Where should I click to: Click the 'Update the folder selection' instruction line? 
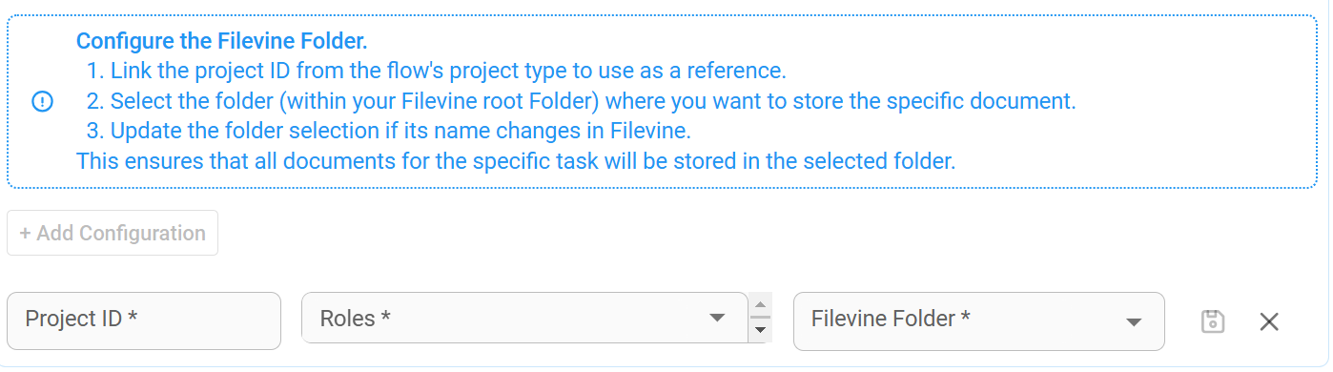click(389, 131)
